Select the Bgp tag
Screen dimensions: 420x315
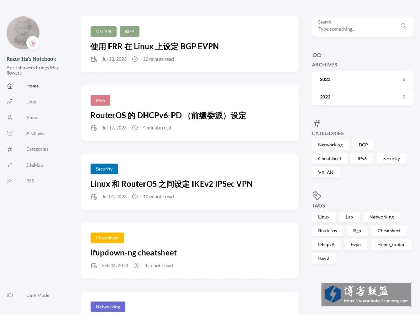click(357, 231)
